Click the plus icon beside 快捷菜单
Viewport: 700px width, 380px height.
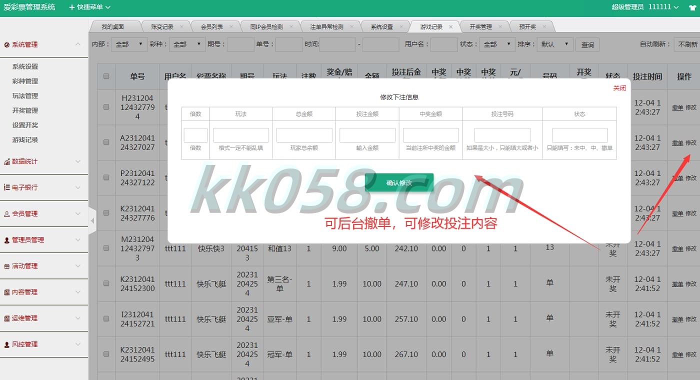(72, 7)
